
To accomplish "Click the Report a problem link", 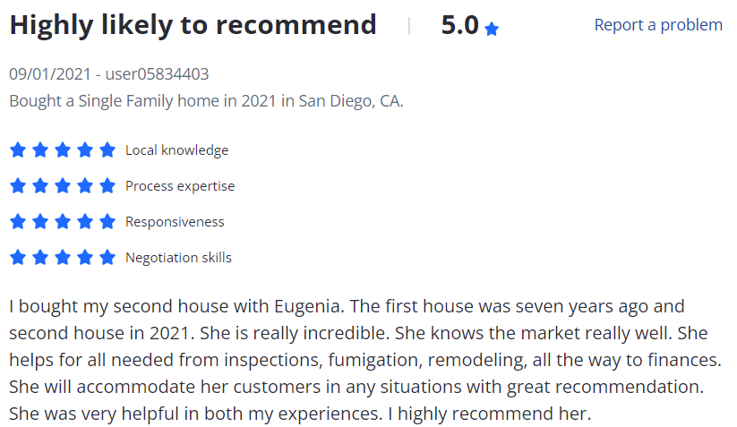I will (x=658, y=25).
